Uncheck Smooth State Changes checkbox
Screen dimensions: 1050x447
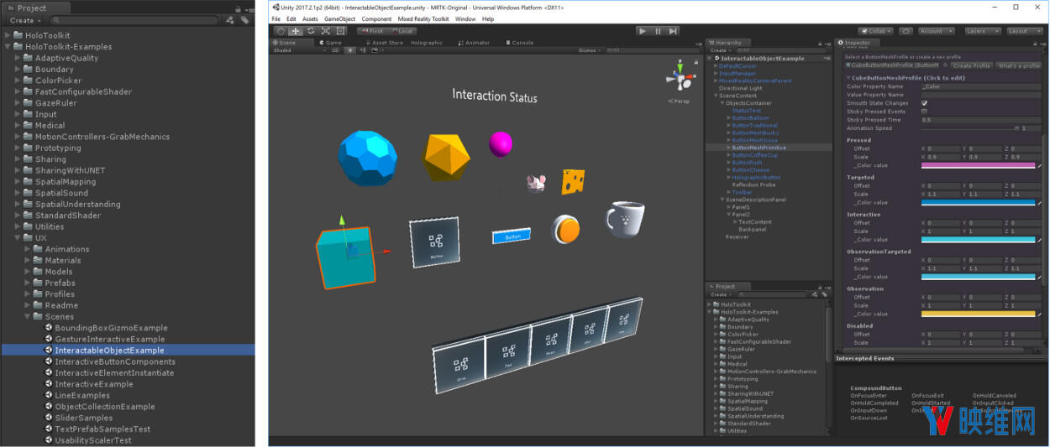925,103
